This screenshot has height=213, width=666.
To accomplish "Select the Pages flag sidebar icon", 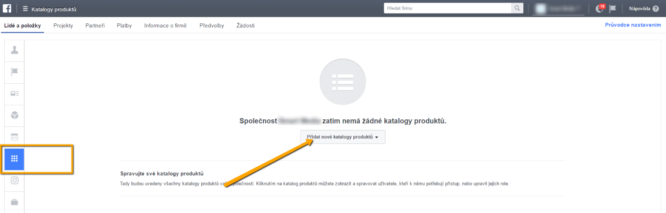I will 15,72.
